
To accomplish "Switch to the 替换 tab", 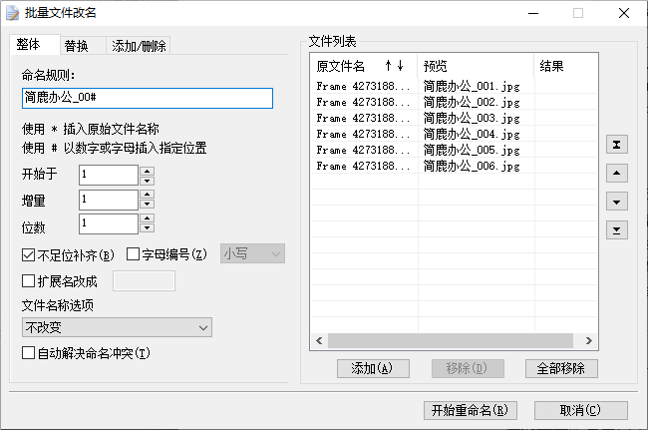I will [82, 46].
